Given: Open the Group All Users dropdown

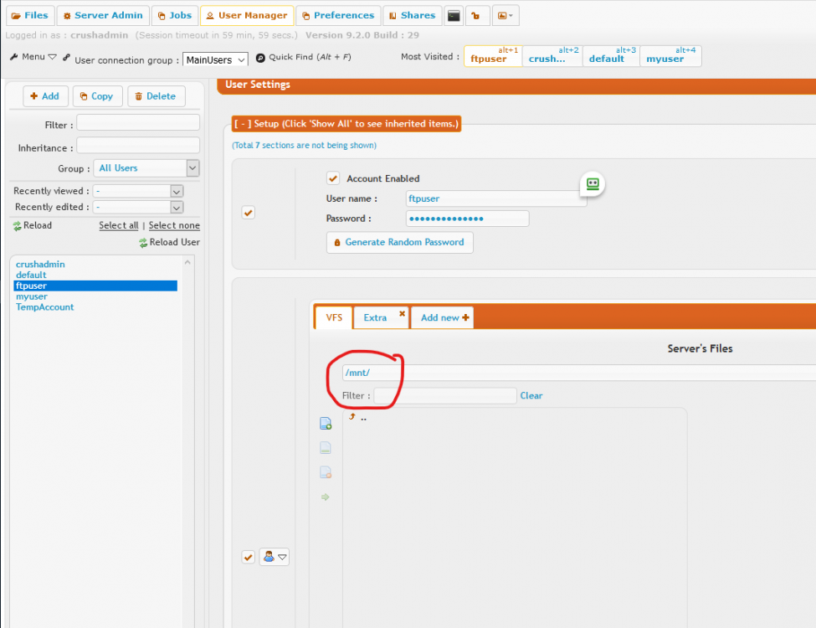Looking at the screenshot, I should tap(146, 168).
